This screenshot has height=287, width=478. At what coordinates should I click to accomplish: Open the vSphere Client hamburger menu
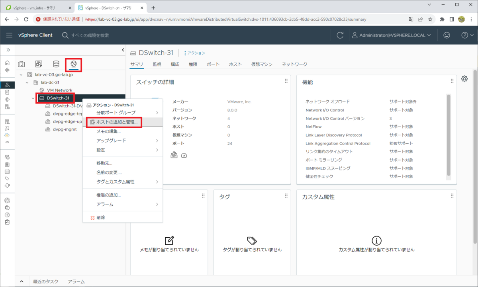[9, 35]
